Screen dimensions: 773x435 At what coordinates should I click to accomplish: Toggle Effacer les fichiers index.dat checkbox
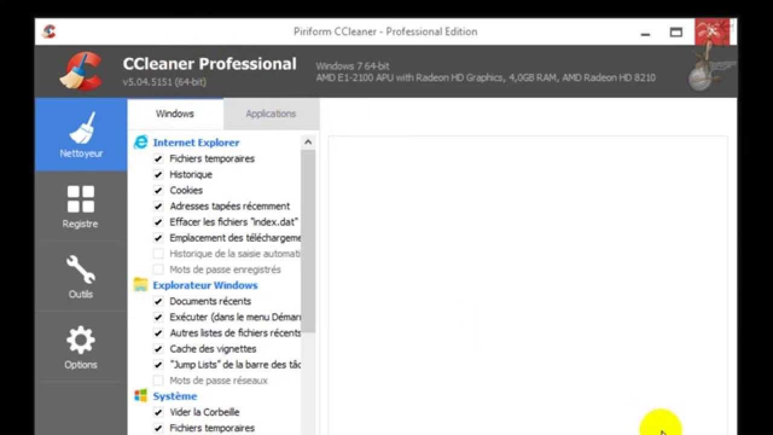click(x=158, y=222)
